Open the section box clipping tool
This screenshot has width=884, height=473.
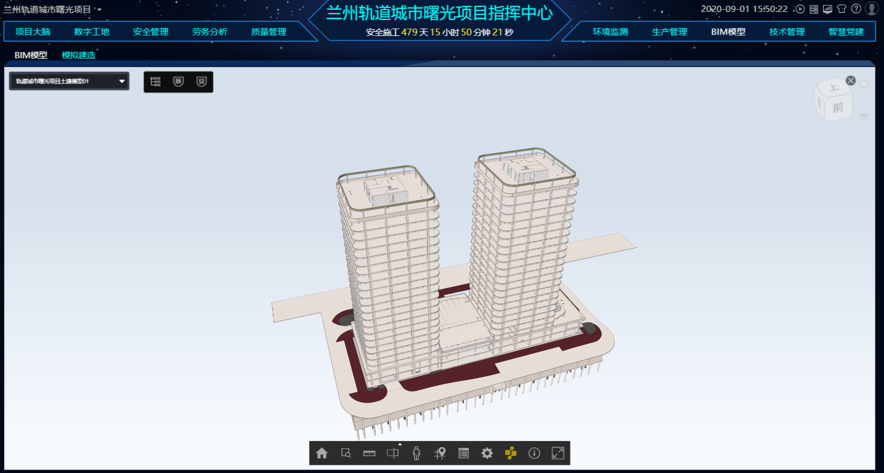393,453
